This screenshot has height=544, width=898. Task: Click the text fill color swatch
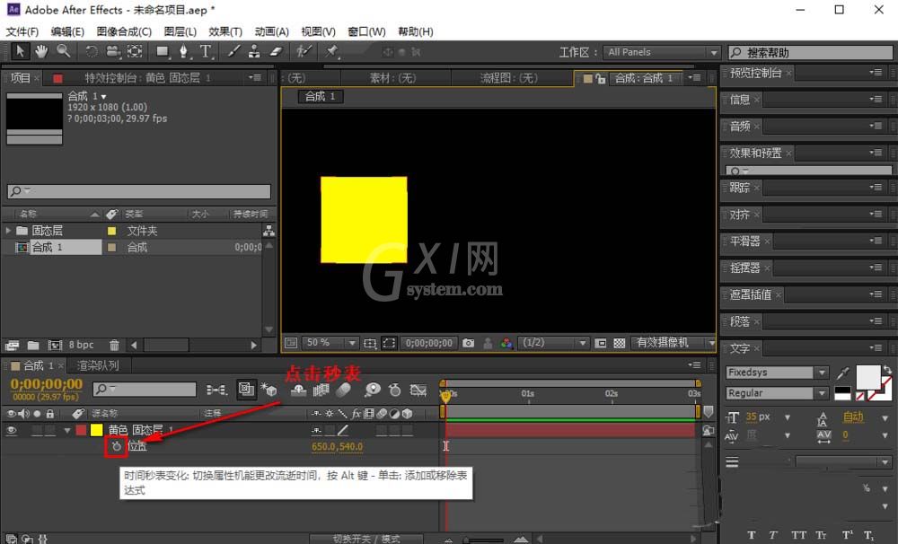[x=867, y=377]
